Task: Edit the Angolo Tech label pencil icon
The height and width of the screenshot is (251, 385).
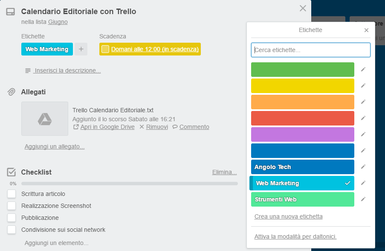Action: pos(363,167)
